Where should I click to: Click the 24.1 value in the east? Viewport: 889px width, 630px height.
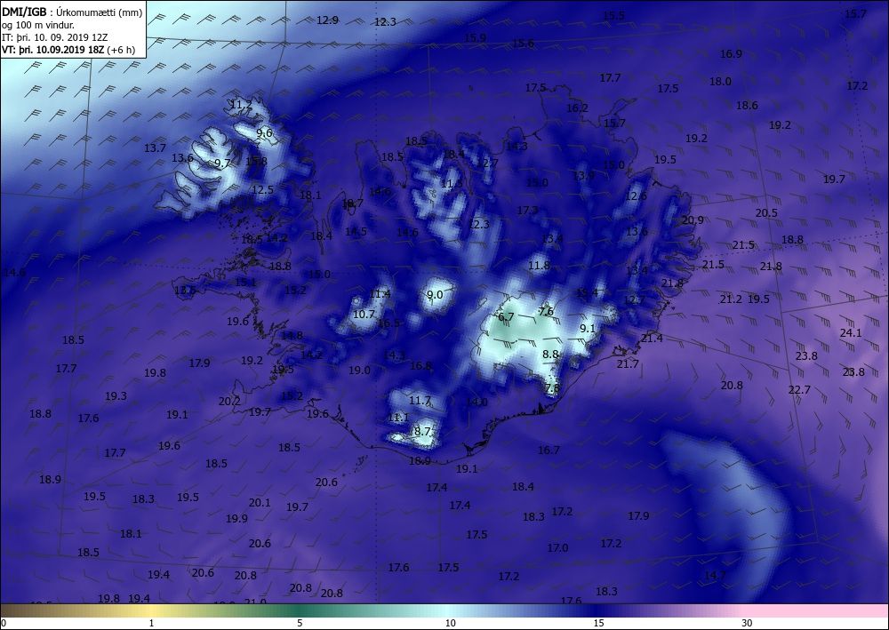point(851,332)
